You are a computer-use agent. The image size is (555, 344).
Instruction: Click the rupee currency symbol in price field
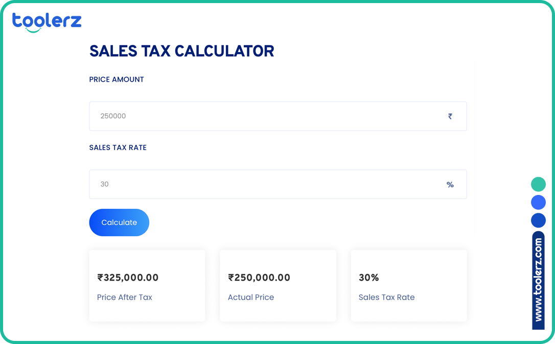click(x=450, y=116)
